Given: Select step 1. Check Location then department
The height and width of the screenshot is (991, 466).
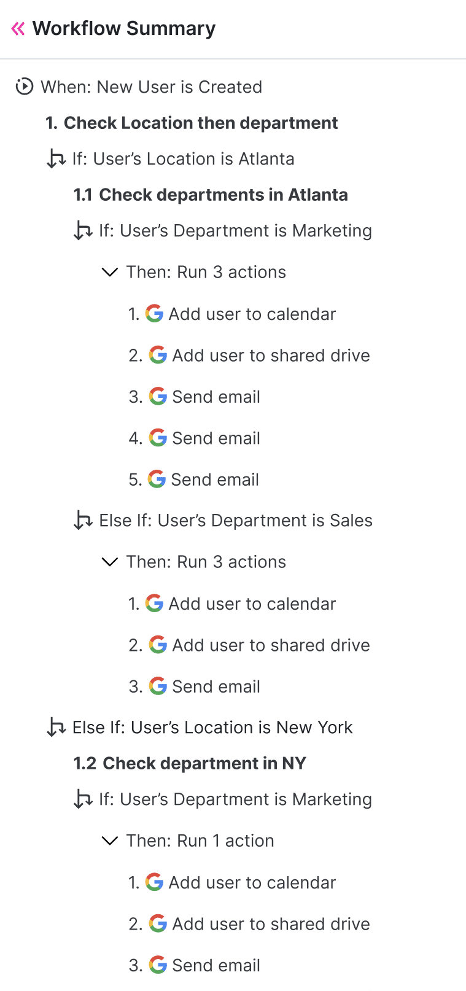Looking at the screenshot, I should pos(192,123).
